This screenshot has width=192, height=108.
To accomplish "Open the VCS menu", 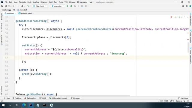I will (x=66, y=2).
